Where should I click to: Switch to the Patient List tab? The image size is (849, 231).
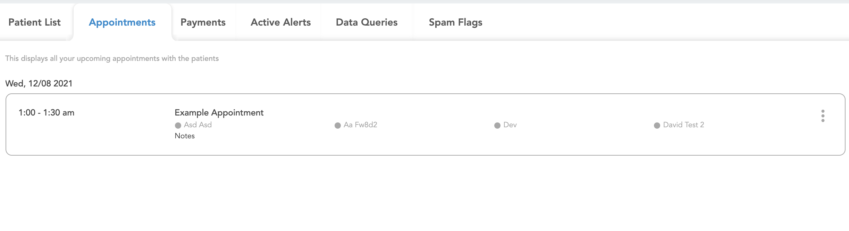[x=34, y=22]
